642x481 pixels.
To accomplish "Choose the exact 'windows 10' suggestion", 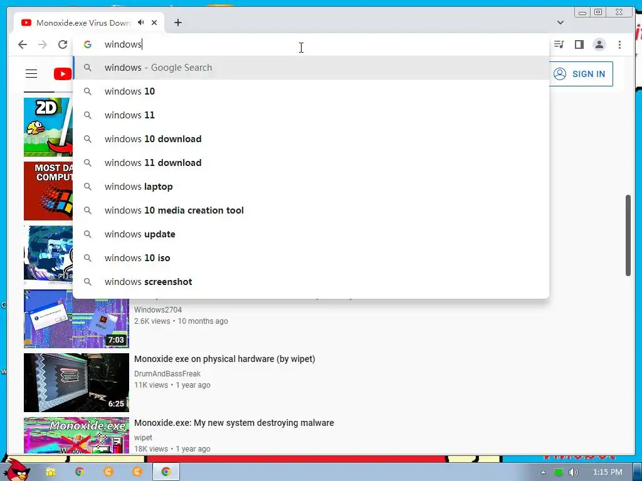I will pos(311,91).
